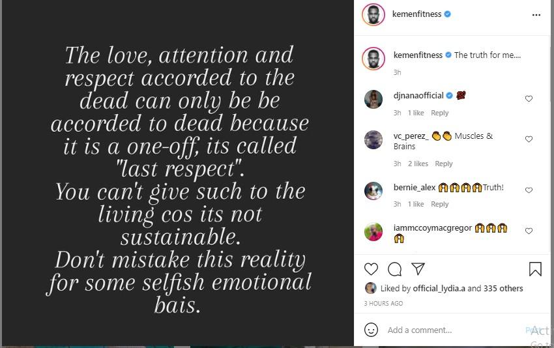The image size is (554, 348).
Task: Open the emoji picker in comment box
Action: click(x=371, y=330)
